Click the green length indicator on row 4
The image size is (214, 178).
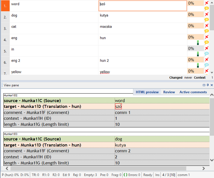click(198, 42)
